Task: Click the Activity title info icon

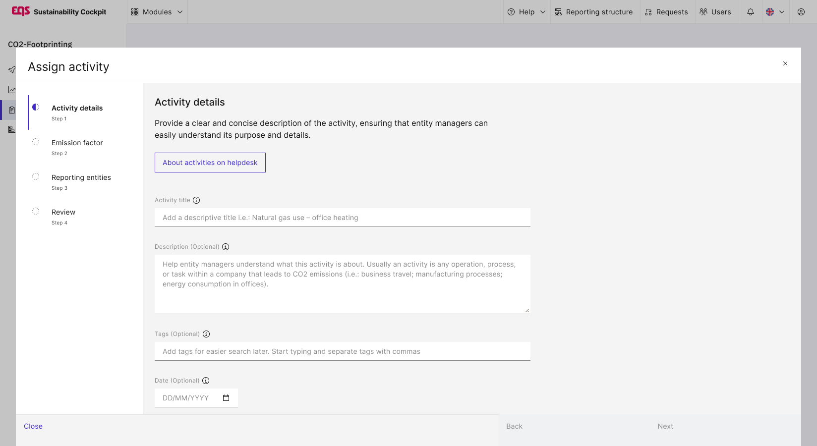Action: click(196, 200)
